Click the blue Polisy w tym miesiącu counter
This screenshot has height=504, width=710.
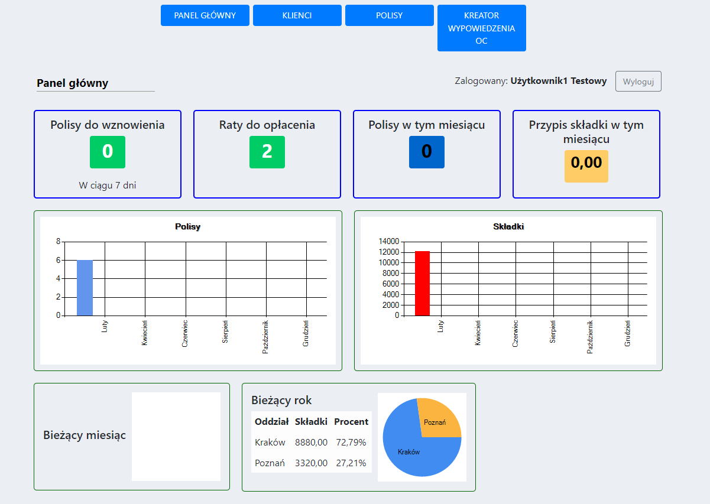click(x=427, y=152)
